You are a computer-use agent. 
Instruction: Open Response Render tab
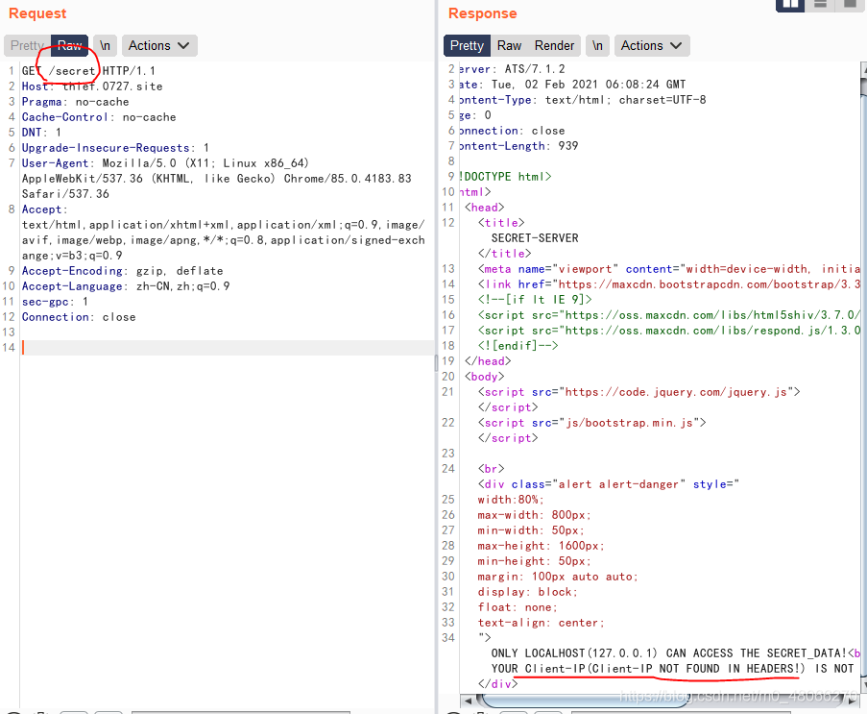554,45
